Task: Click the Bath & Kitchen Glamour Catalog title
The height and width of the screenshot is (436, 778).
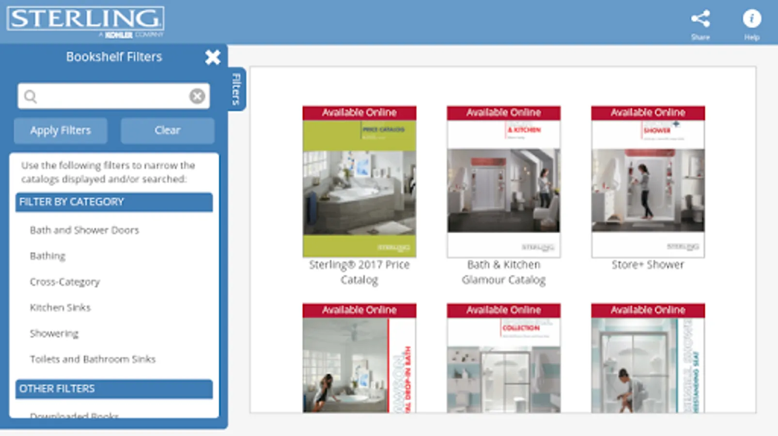Action: (x=504, y=272)
